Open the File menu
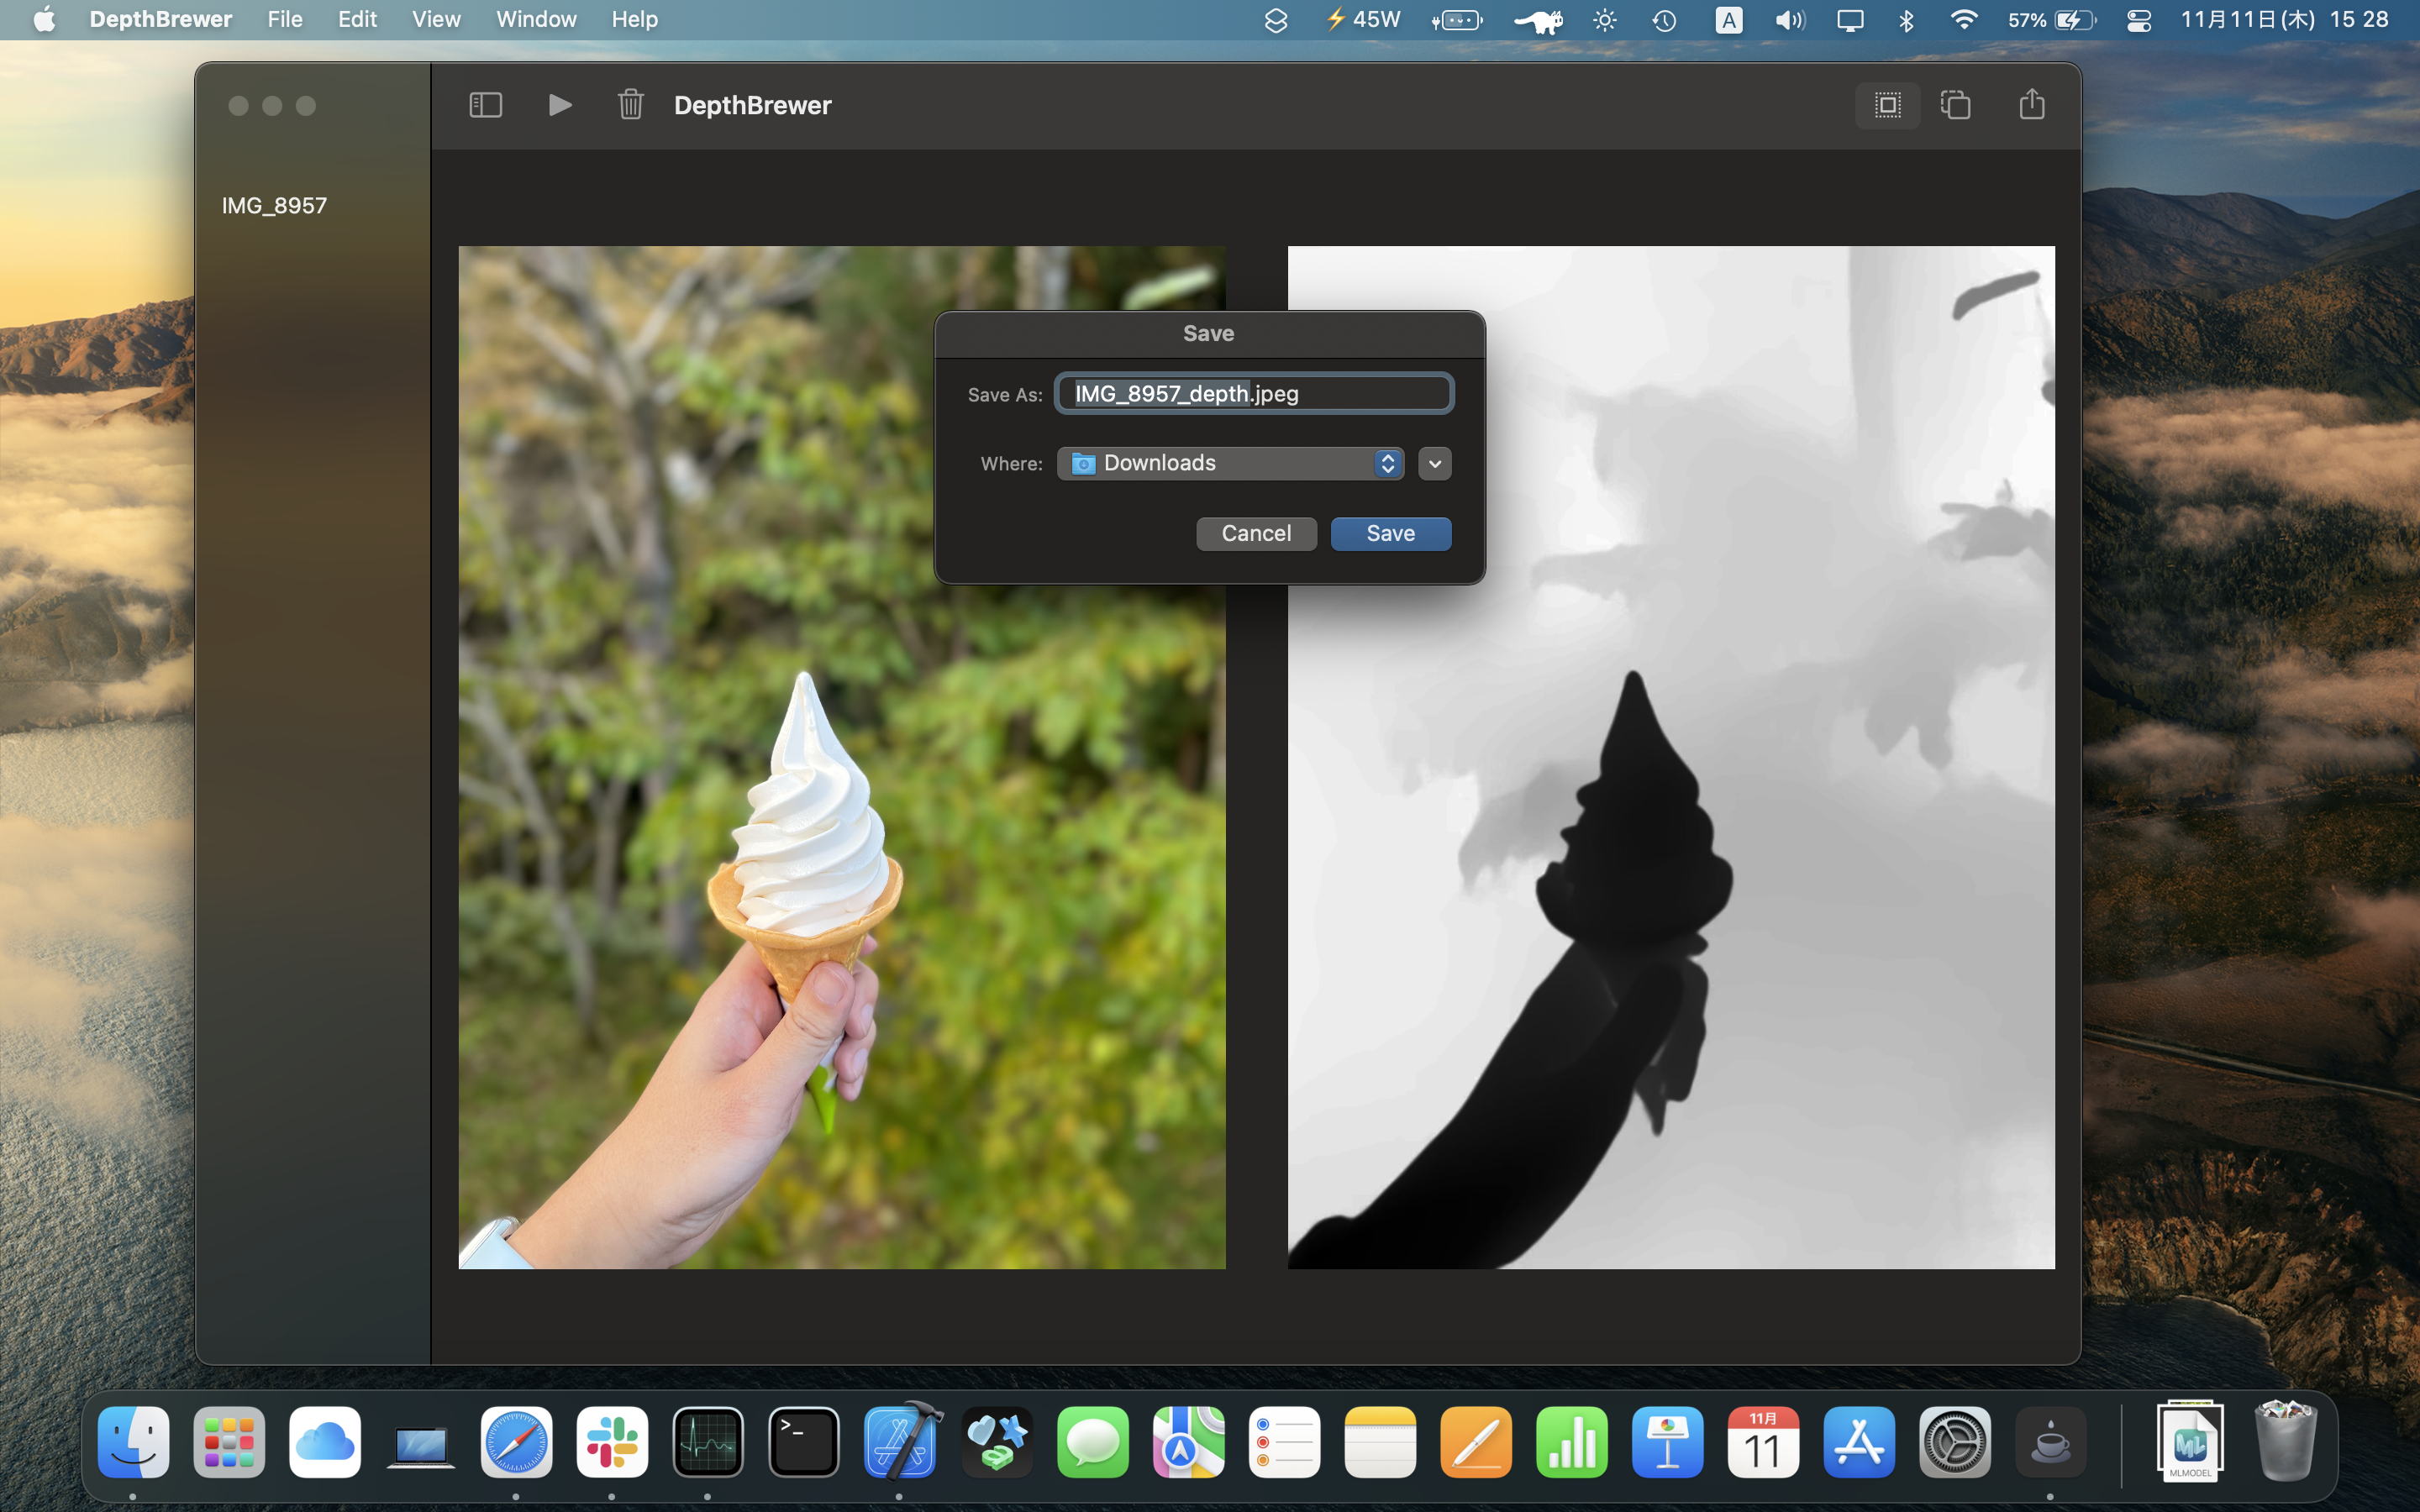This screenshot has height=1512, width=2420. pyautogui.click(x=284, y=19)
